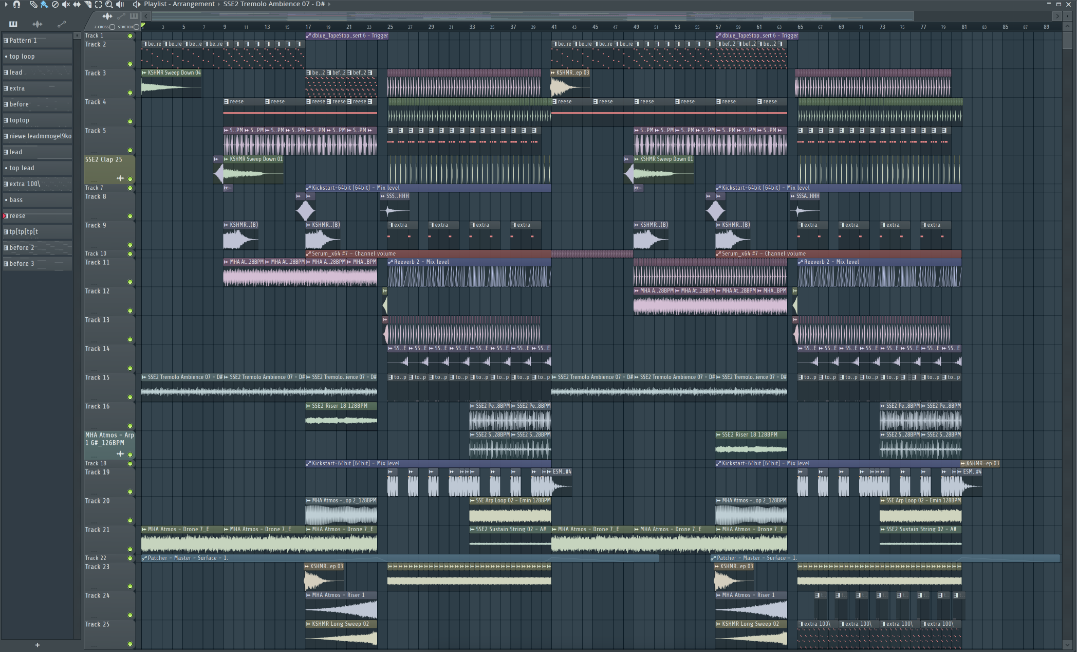Select the 'top loop' pattern
The height and width of the screenshot is (652, 1077).
point(37,56)
